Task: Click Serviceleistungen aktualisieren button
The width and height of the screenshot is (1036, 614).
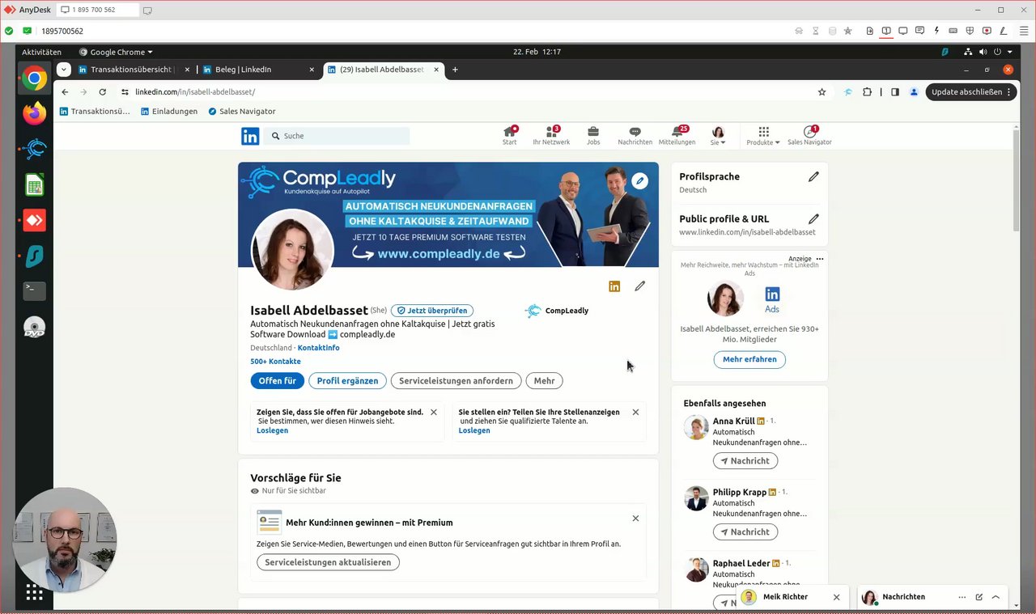Action: [328, 562]
